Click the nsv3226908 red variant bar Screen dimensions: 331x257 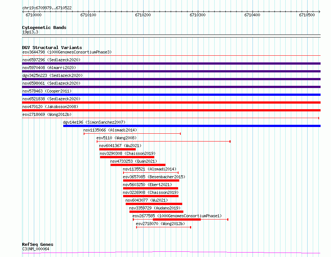[x=151, y=196]
